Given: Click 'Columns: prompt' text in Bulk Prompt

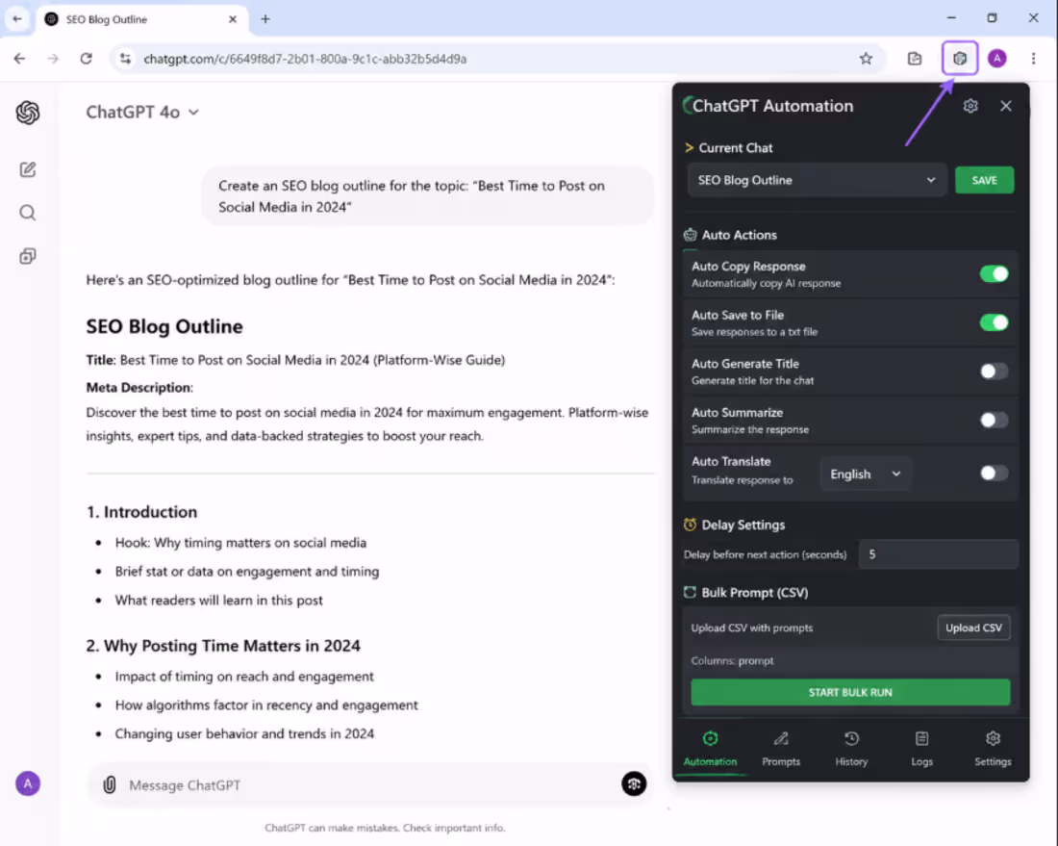Looking at the screenshot, I should pyautogui.click(x=732, y=660).
